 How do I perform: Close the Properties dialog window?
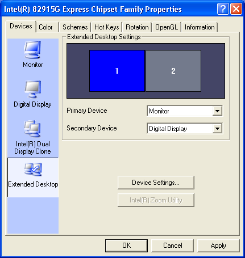(236, 9)
